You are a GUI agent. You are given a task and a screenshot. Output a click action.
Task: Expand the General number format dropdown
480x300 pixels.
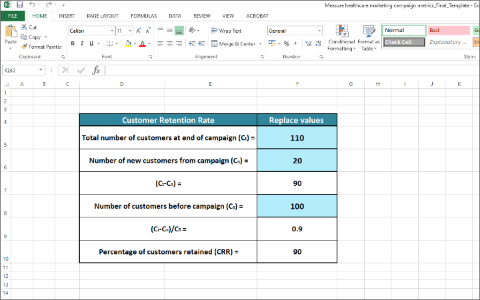[x=319, y=31]
